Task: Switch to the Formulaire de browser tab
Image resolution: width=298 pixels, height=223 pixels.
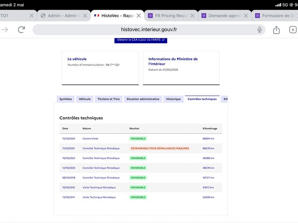Action: coord(275,16)
